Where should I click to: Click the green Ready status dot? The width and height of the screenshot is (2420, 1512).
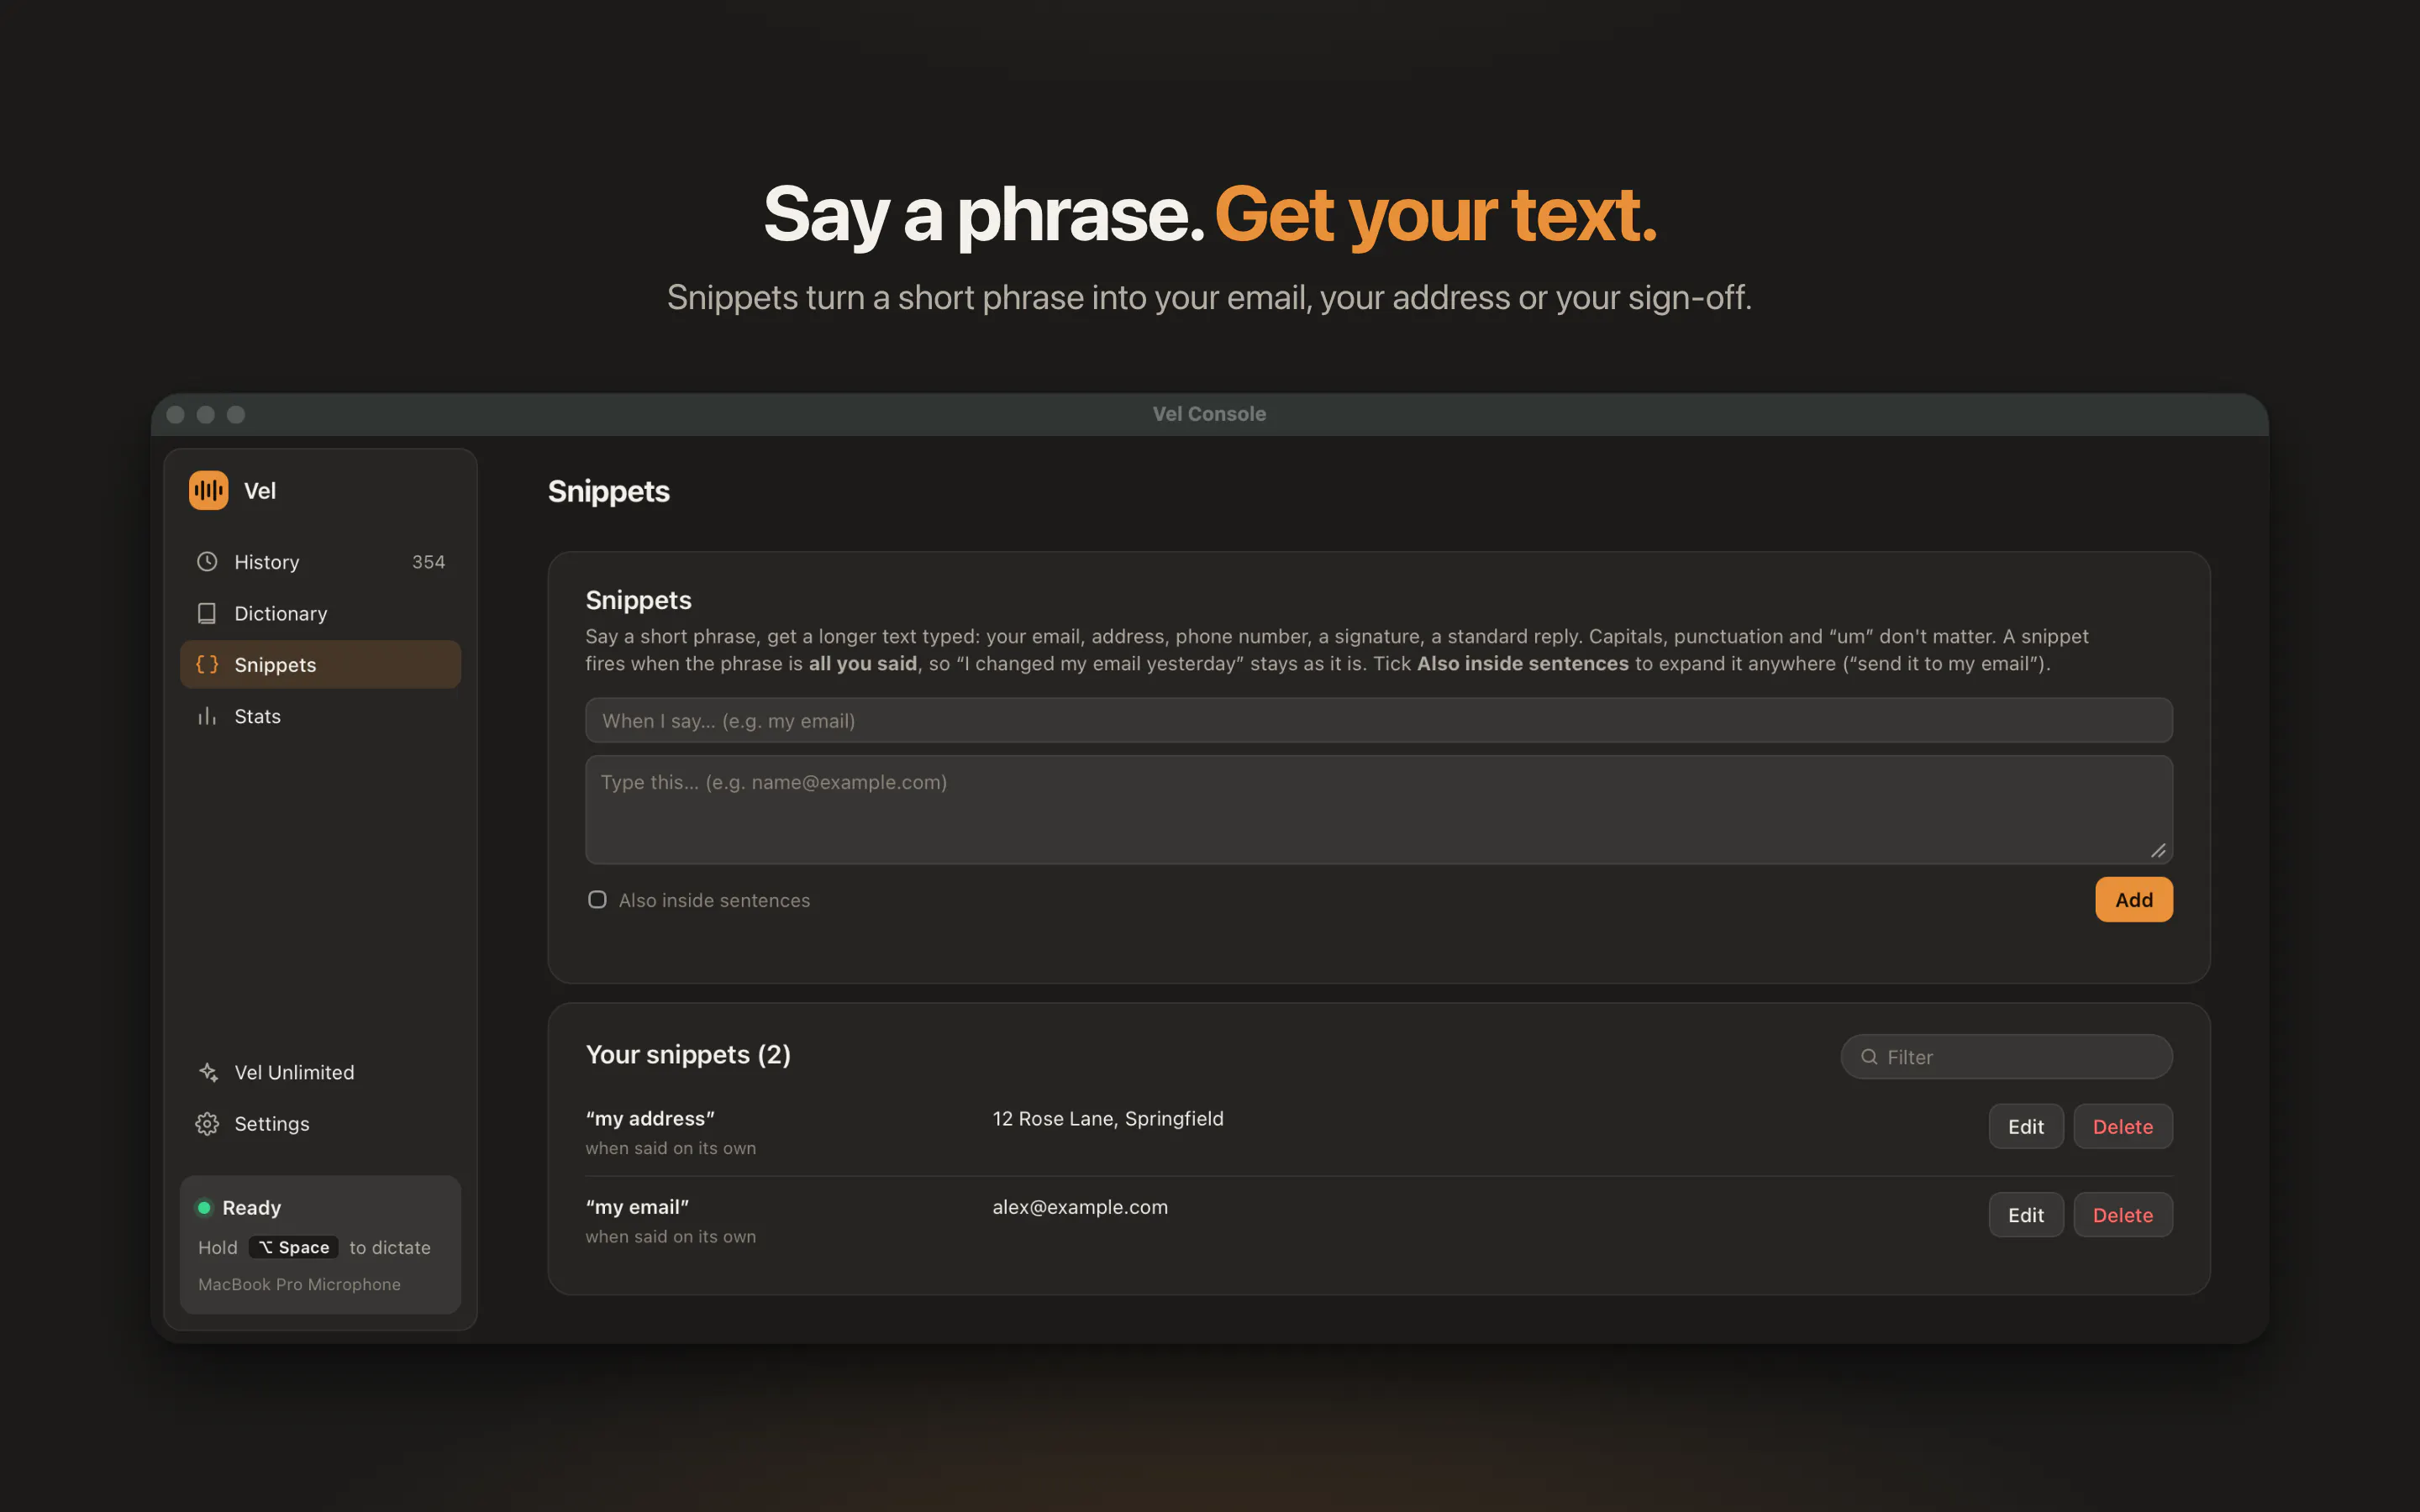204,1207
